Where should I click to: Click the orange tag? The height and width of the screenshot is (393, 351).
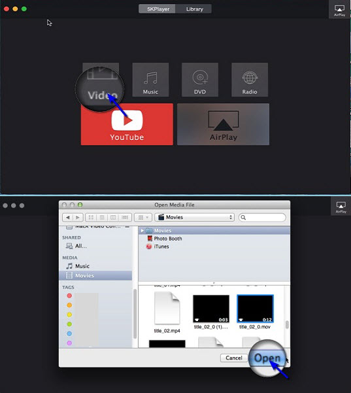69,305
